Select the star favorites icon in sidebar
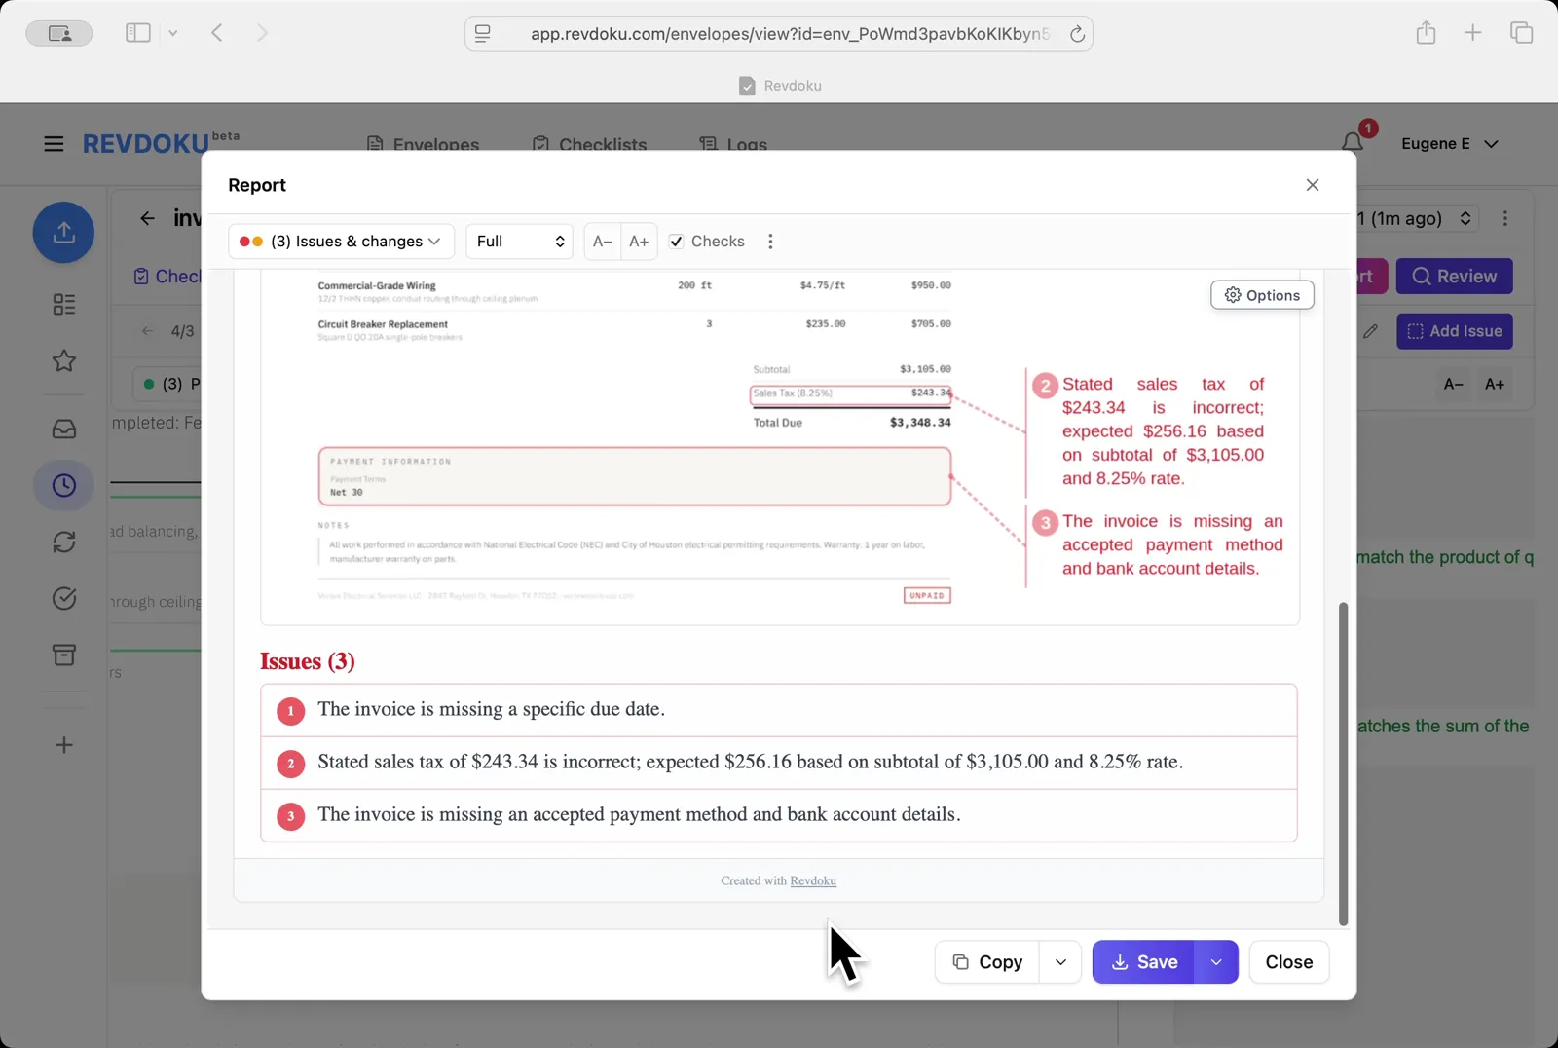 pos(63,360)
